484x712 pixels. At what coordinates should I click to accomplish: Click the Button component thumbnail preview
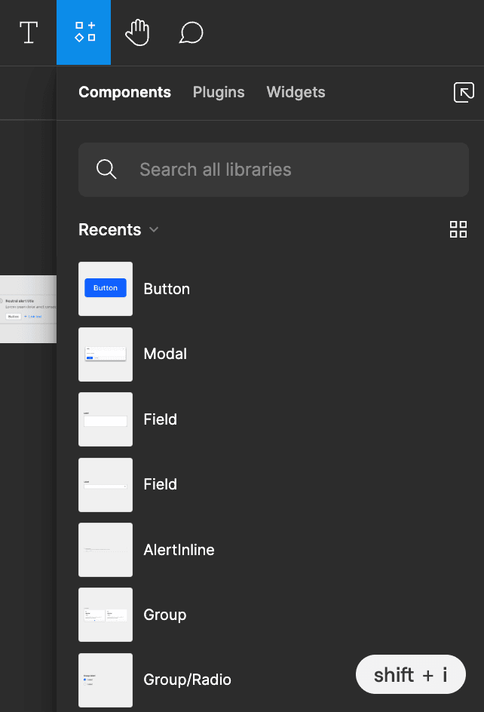point(105,289)
